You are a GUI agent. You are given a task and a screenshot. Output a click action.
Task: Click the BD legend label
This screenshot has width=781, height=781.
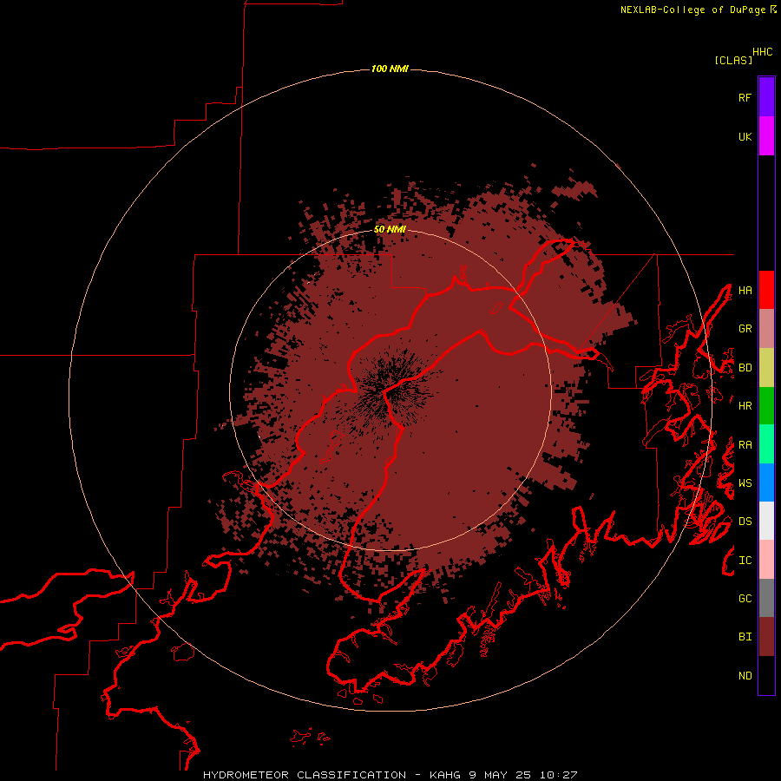pyautogui.click(x=745, y=368)
